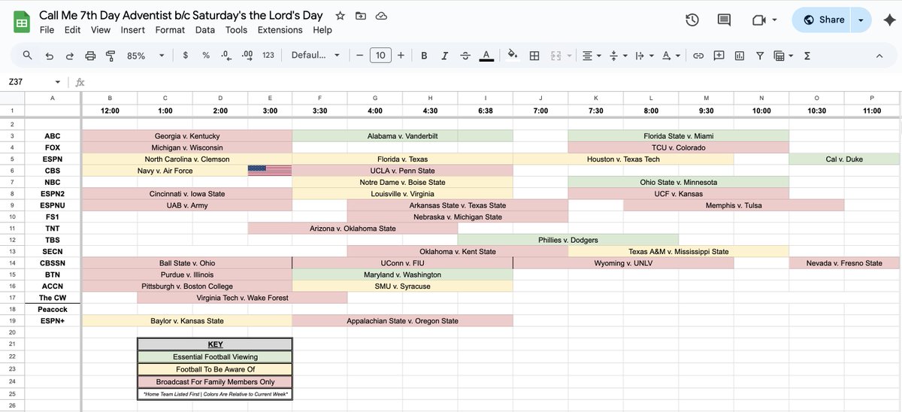
Task: Insert a chart
Action: (x=739, y=56)
